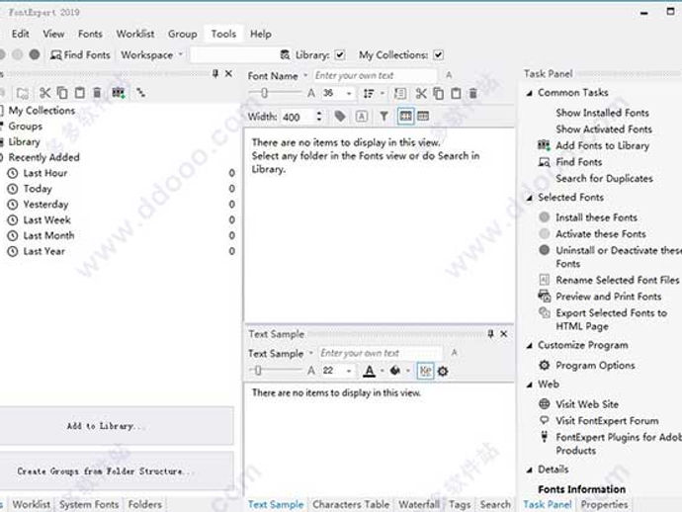
Task: Click the sort order icon in the font list toolbar
Action: click(x=369, y=93)
